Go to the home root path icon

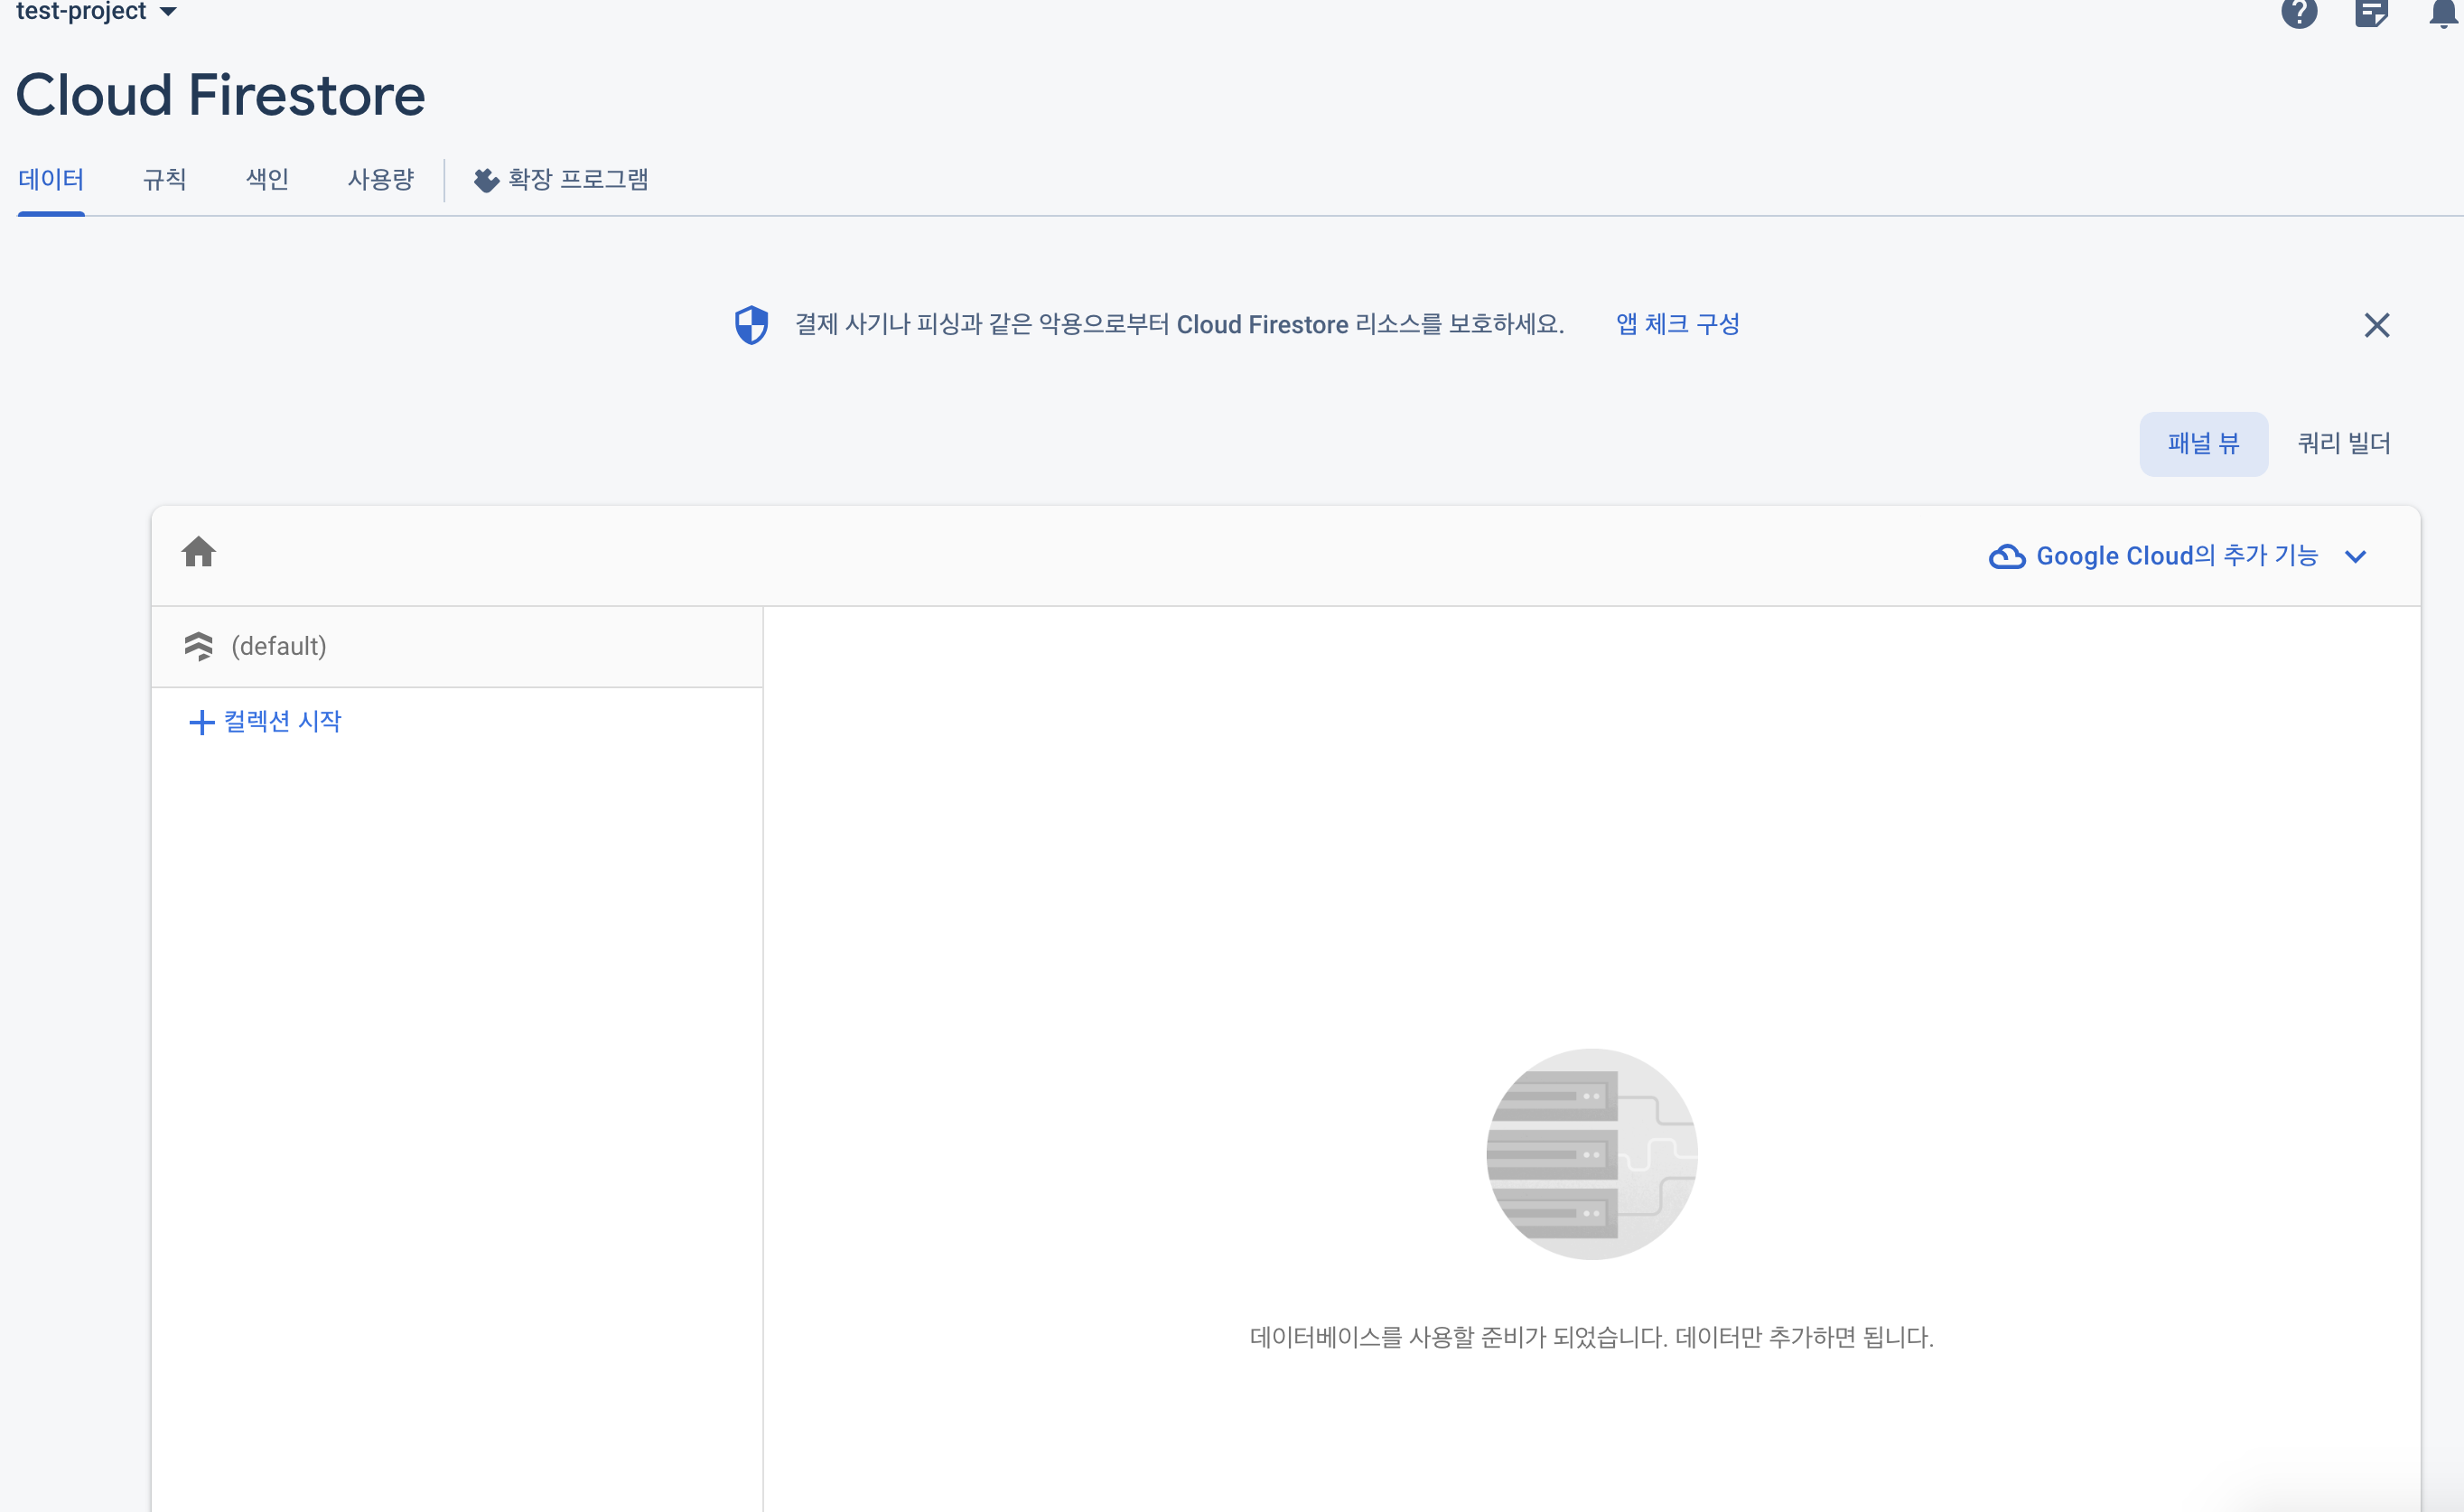click(199, 552)
